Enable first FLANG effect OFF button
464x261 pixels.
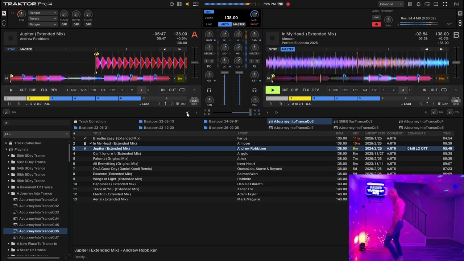coord(64,24)
